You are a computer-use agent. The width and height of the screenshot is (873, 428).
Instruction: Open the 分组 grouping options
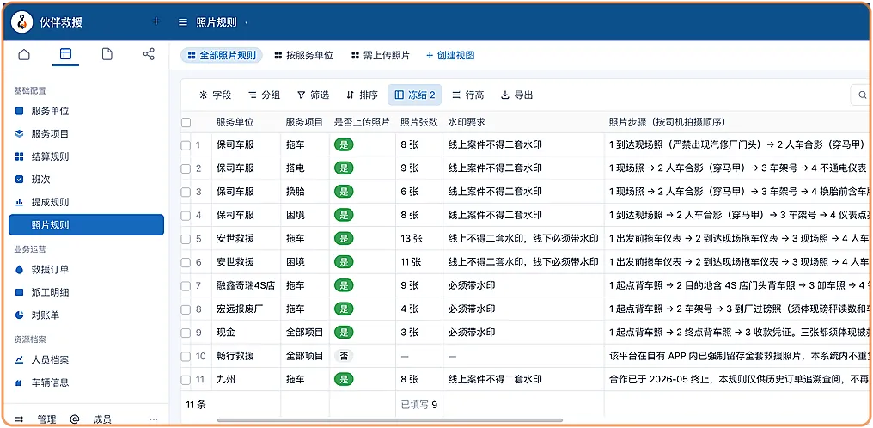(x=264, y=95)
